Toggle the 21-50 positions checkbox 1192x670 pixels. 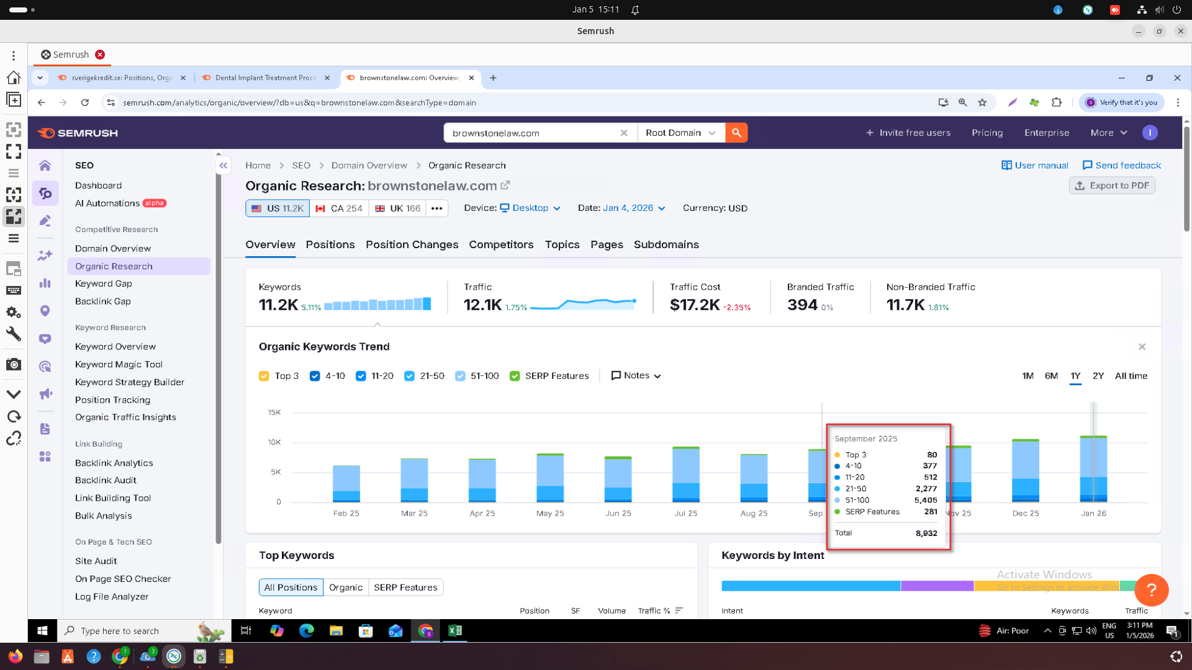click(x=409, y=376)
